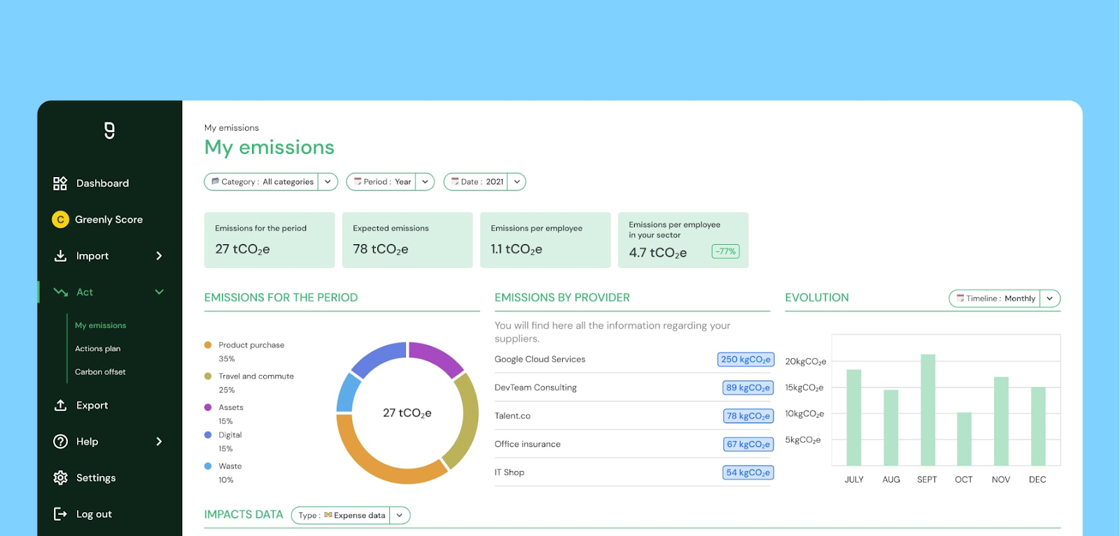Click the Expense data type icon

[x=328, y=515]
